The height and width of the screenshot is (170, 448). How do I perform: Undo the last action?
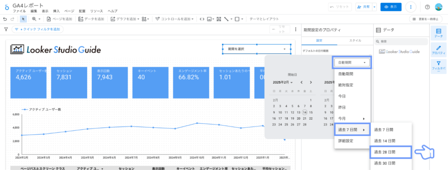(x=5, y=19)
